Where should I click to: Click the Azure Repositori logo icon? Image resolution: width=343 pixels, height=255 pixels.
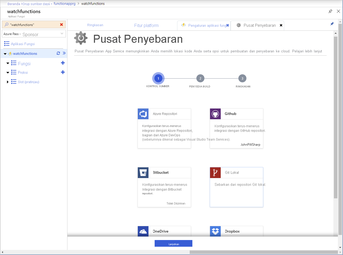(x=143, y=114)
